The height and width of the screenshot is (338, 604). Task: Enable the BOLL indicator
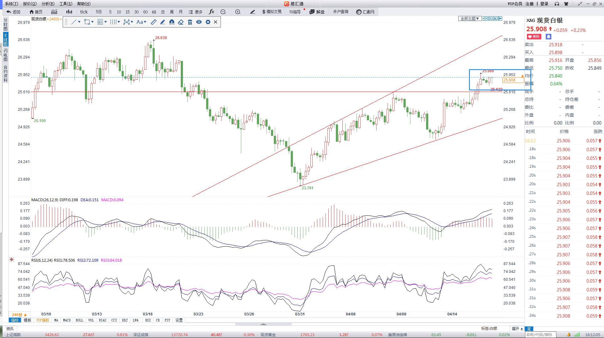click(x=80, y=320)
